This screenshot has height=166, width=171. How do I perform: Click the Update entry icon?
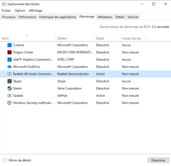pyautogui.click(x=10, y=96)
